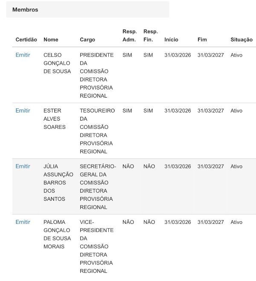Screen dimensions: 256x281
Task: Click the Resp. Fin. column header
Action: tap(151, 36)
